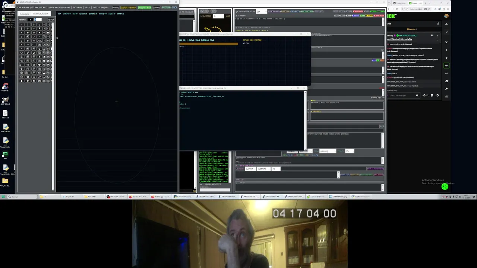This screenshot has height=268, width=477.
Task: Open OBS from the taskbar
Action: (116, 197)
